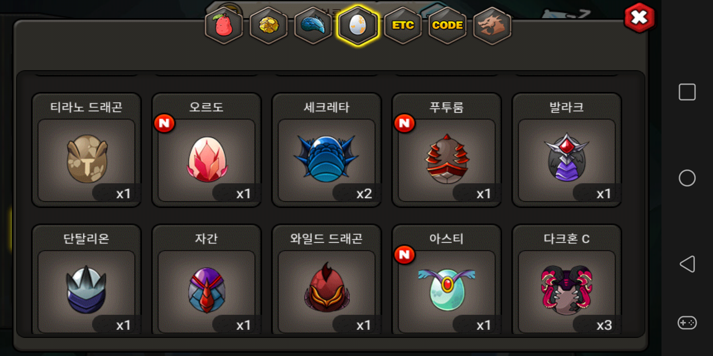Select the new 오르도 egg
Image resolution: width=713 pixels, height=356 pixels.
(x=207, y=150)
